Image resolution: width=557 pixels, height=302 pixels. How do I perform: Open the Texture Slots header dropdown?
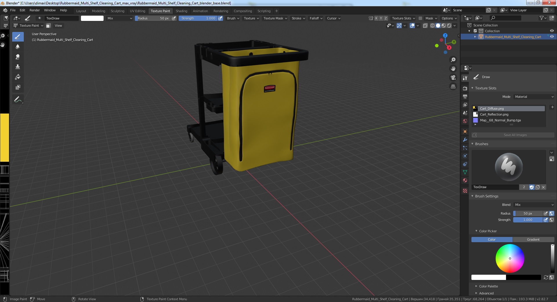[403, 18]
